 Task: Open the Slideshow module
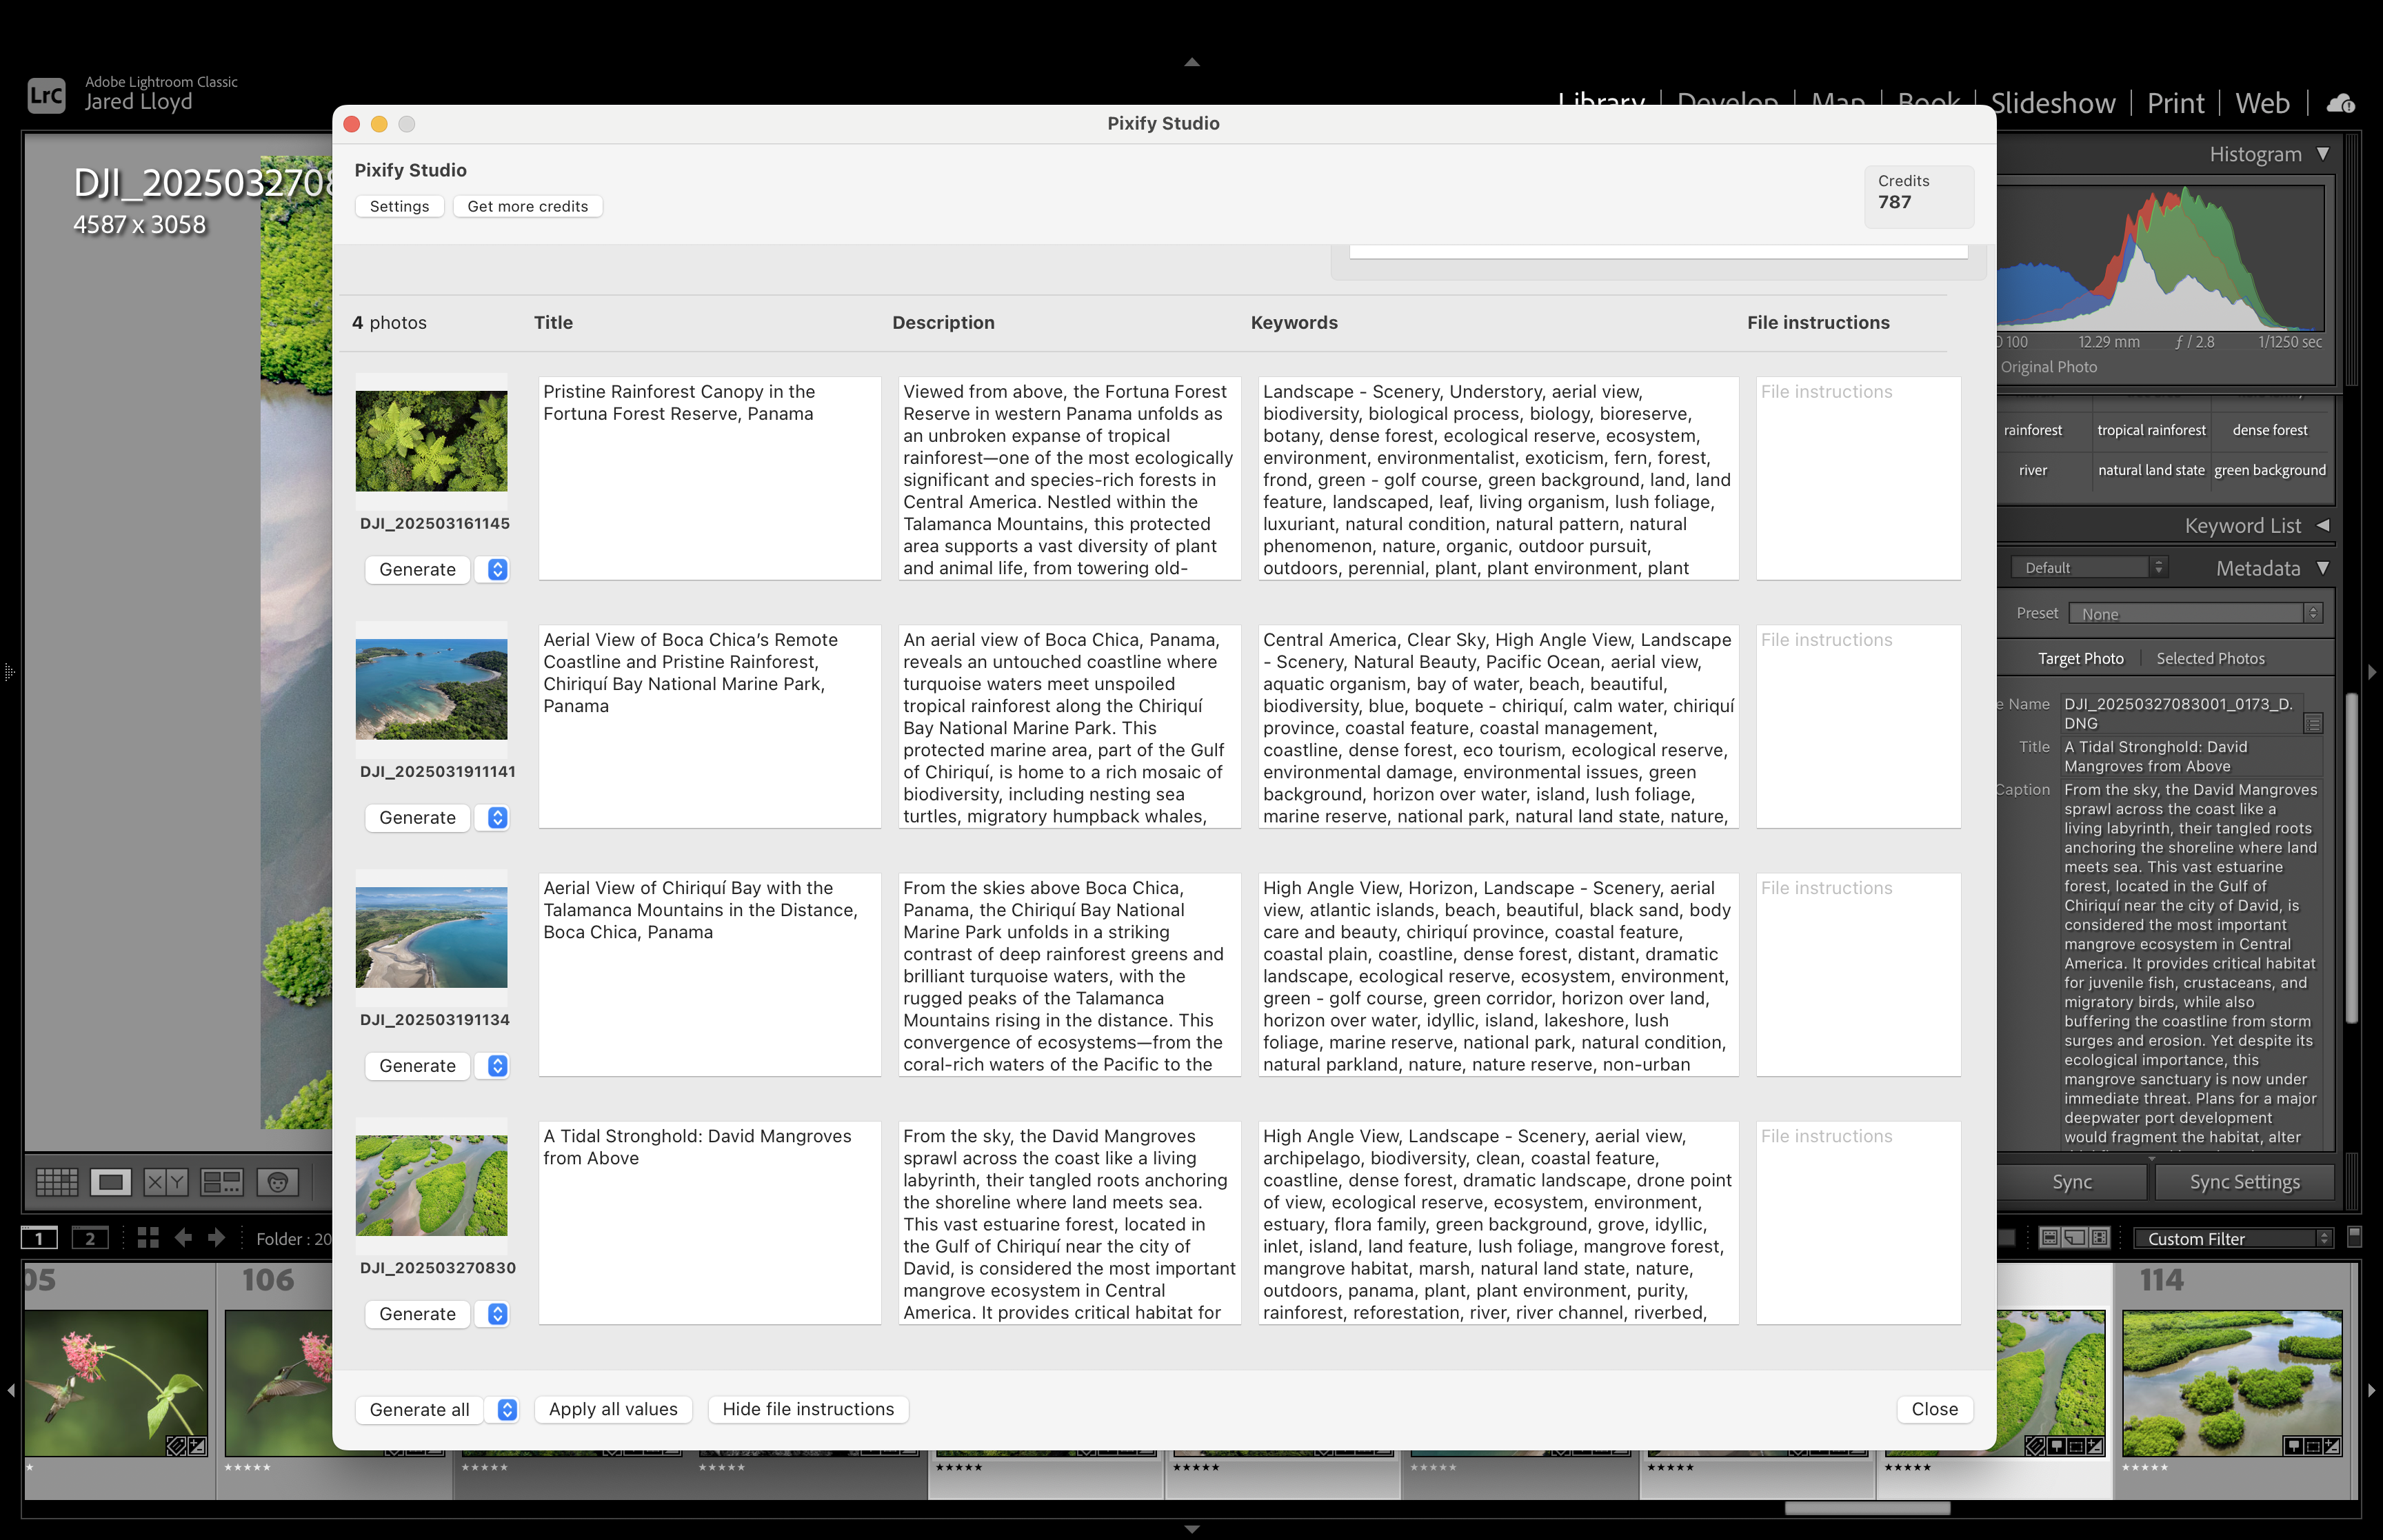(x=2052, y=103)
